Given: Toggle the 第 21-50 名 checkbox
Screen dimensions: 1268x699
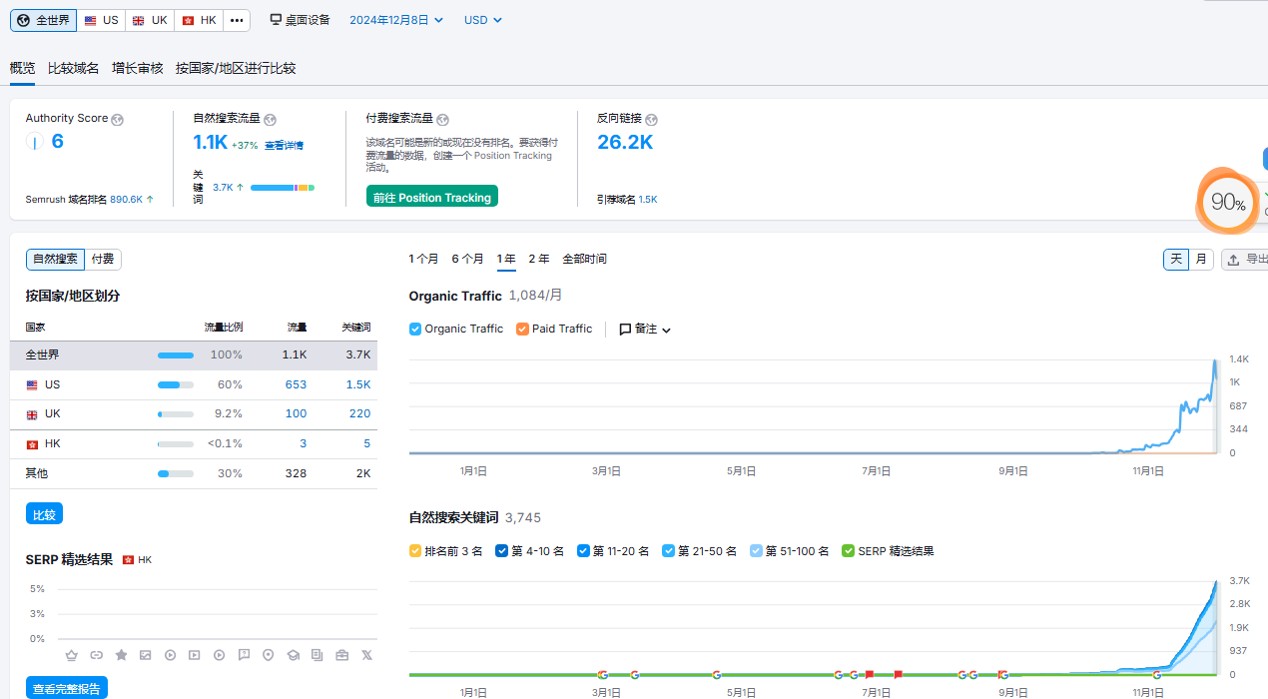Looking at the screenshot, I should 668,551.
